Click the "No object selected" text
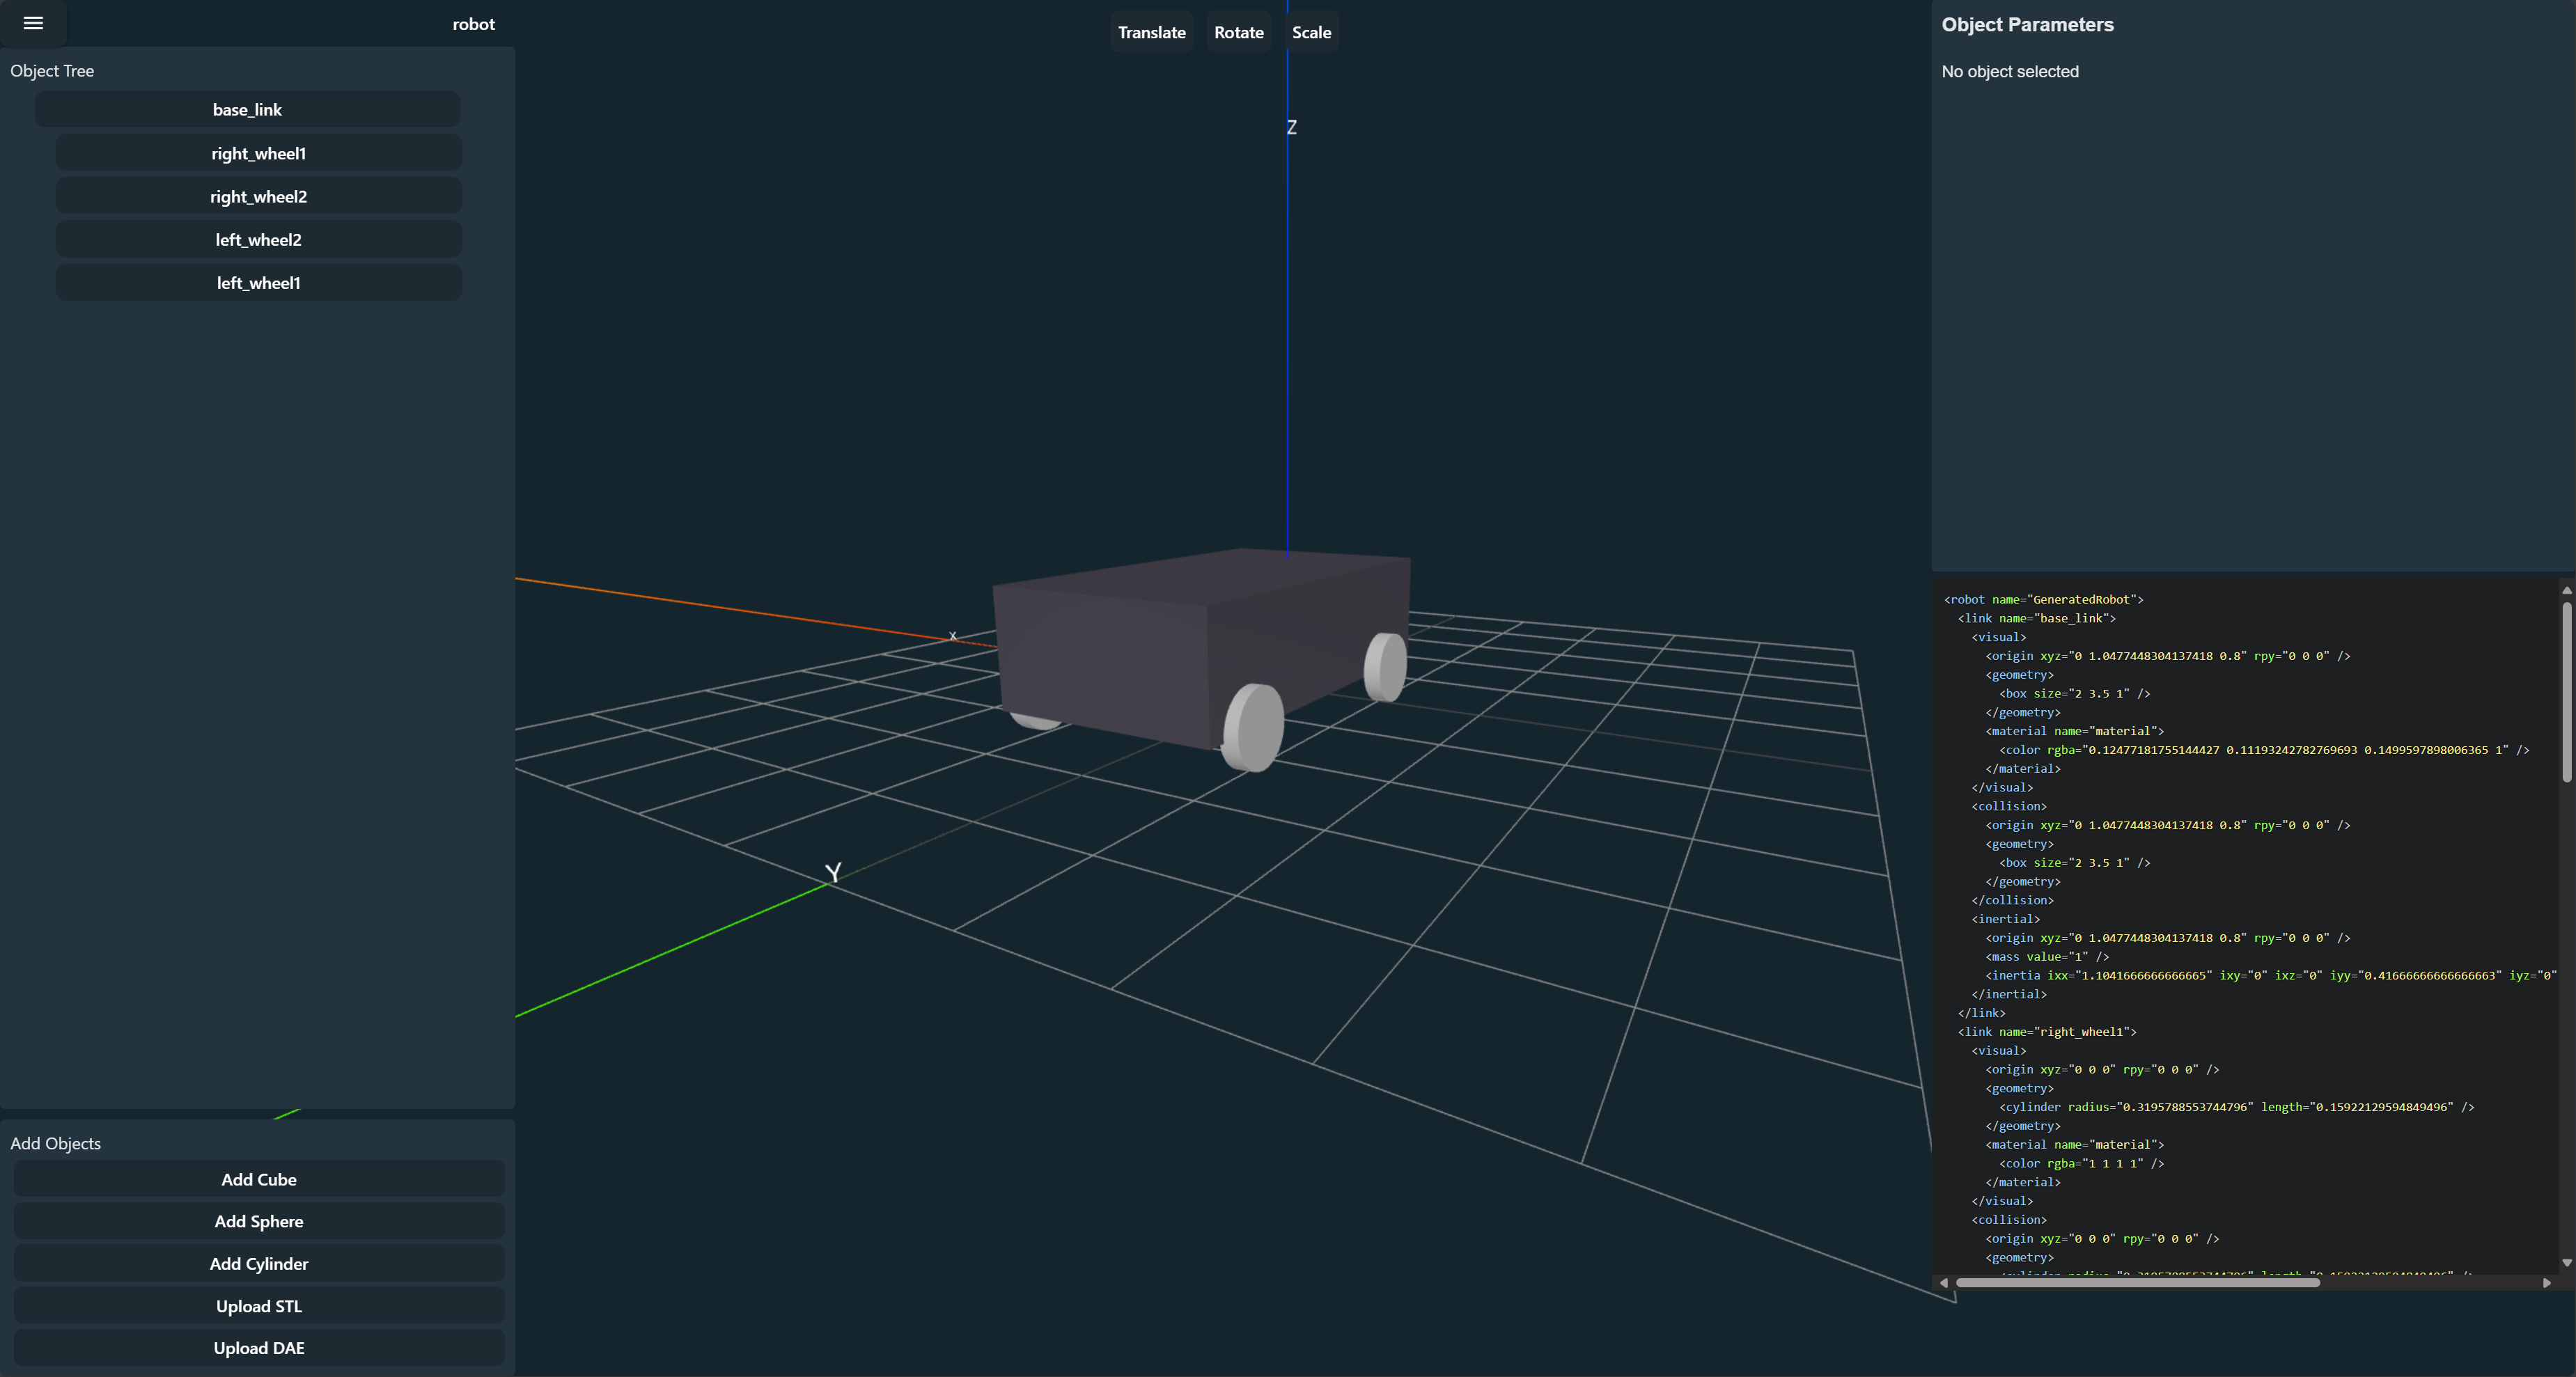The width and height of the screenshot is (2576, 1377). pyautogui.click(x=2010, y=72)
